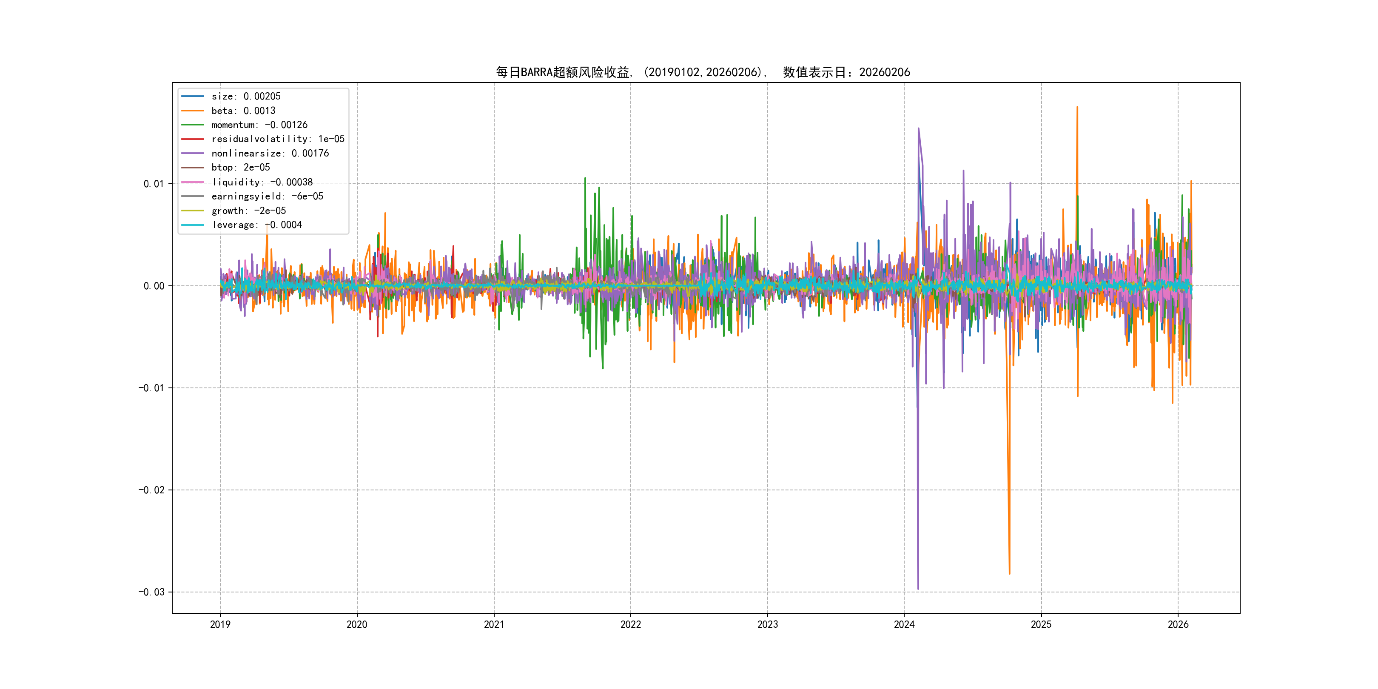
Task: Click the cyan leverage legend line
Action: tap(193, 225)
